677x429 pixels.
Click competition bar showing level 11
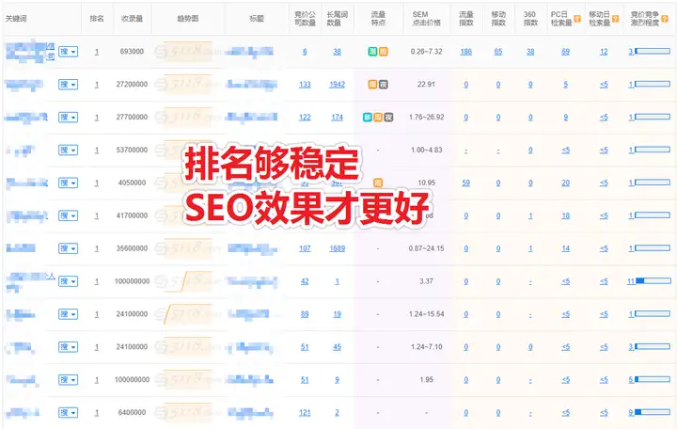click(x=653, y=281)
